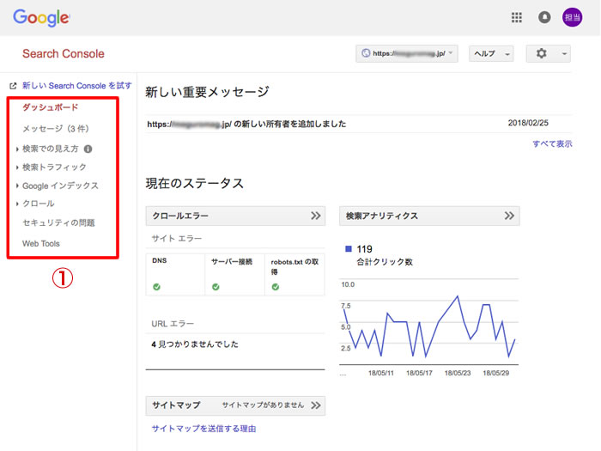
Task: Open the ヘルプ dropdown menu
Action: [x=490, y=53]
